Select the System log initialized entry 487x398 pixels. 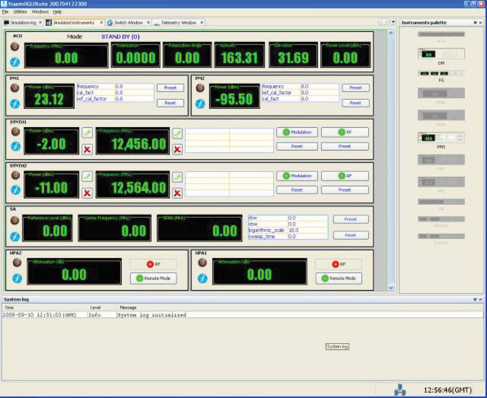pos(242,315)
